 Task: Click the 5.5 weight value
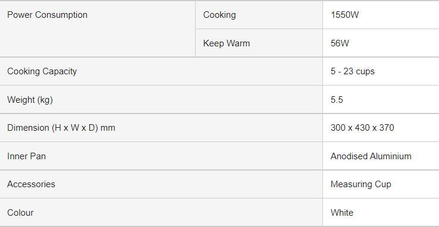[x=337, y=100]
